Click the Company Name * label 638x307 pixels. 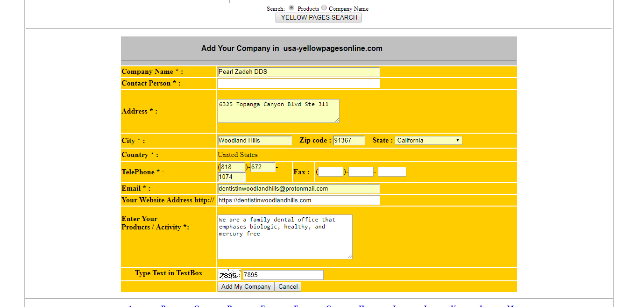(152, 72)
